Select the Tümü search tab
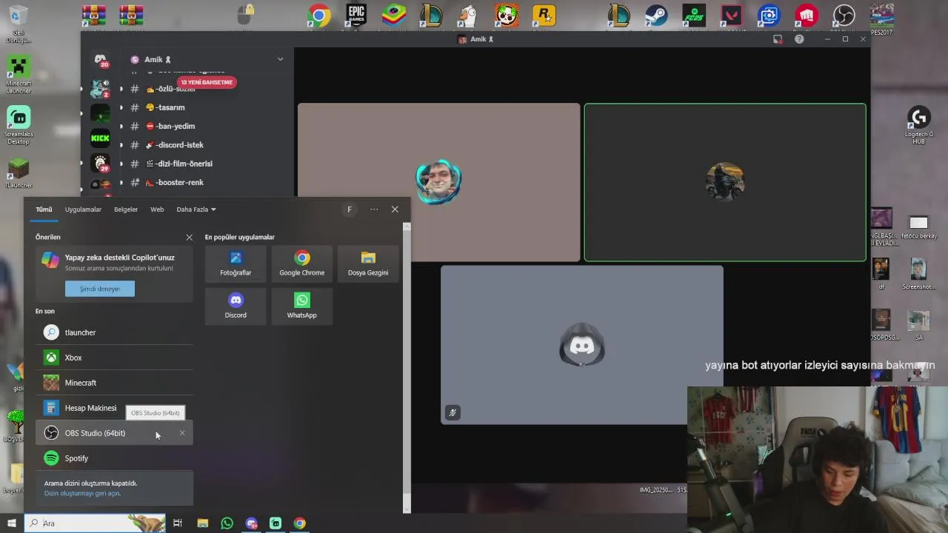This screenshot has height=533, width=948. tap(44, 209)
